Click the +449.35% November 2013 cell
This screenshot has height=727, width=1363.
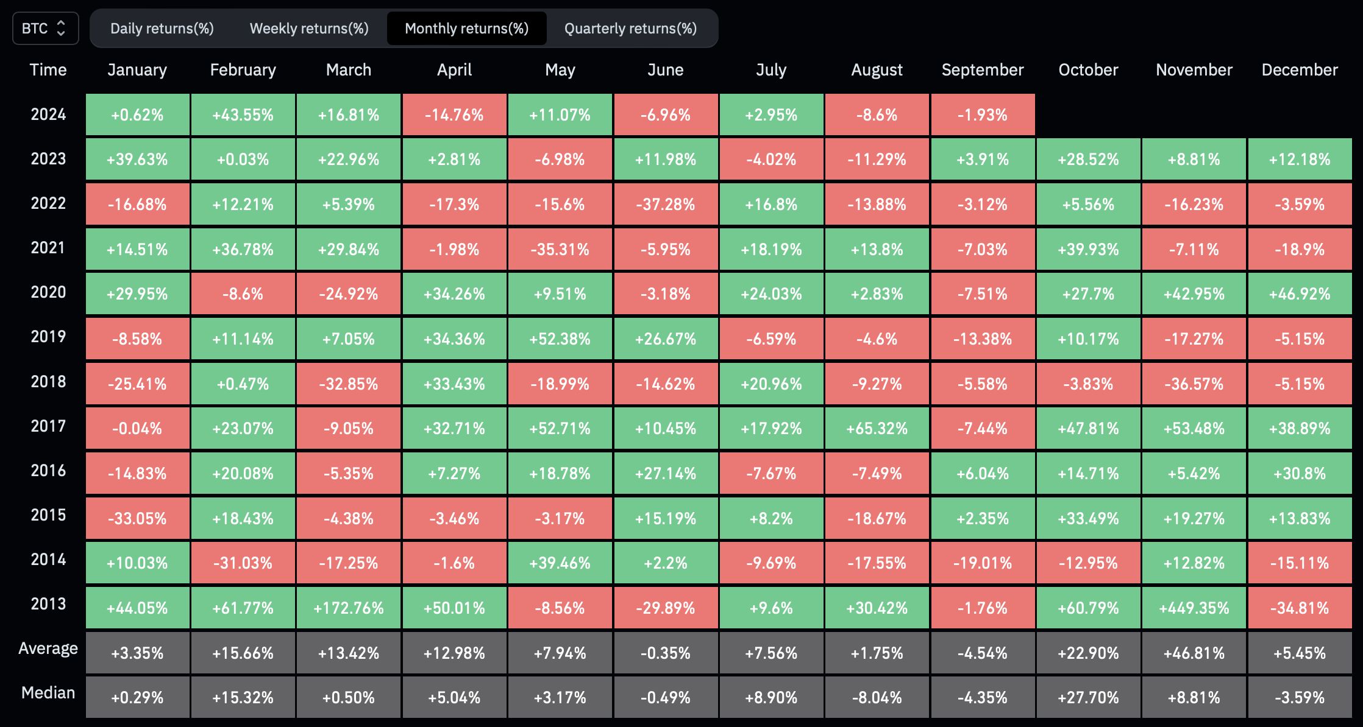point(1194,608)
